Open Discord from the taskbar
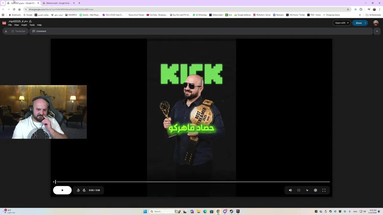The image size is (383, 215). click(225, 211)
